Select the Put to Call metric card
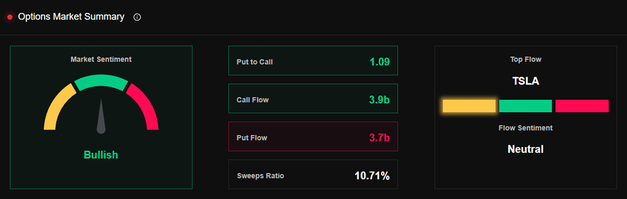This screenshot has height=199, width=627. pos(313,61)
